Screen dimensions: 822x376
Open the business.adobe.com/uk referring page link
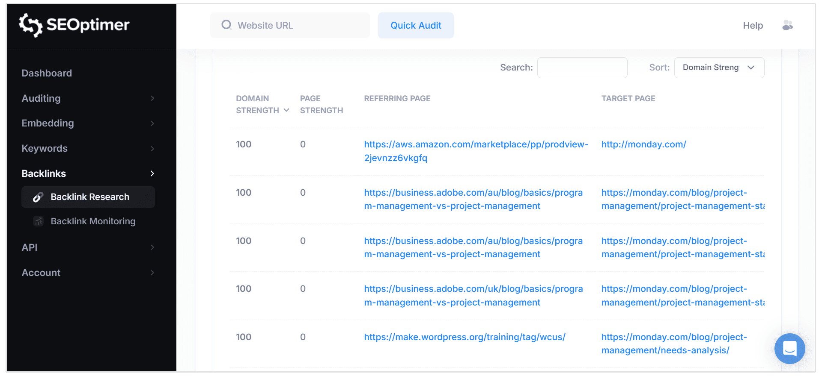(473, 296)
